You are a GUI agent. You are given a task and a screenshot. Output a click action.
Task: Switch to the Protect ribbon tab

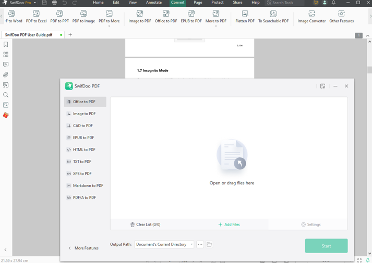coord(218,3)
